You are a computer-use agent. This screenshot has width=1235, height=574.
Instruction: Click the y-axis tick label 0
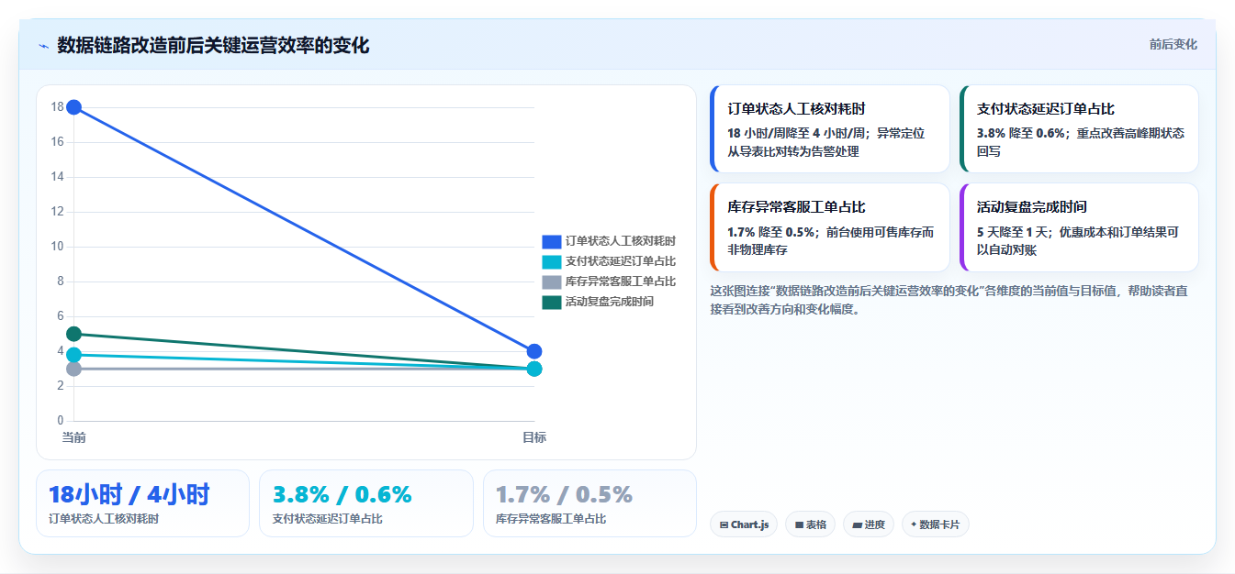coord(60,421)
